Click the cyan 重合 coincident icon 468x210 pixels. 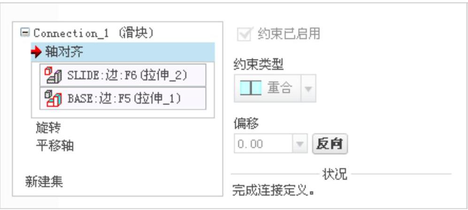click(251, 88)
